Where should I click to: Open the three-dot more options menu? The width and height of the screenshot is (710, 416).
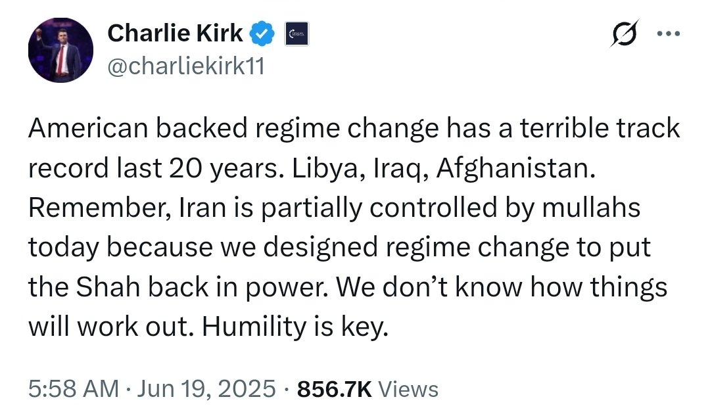(667, 34)
